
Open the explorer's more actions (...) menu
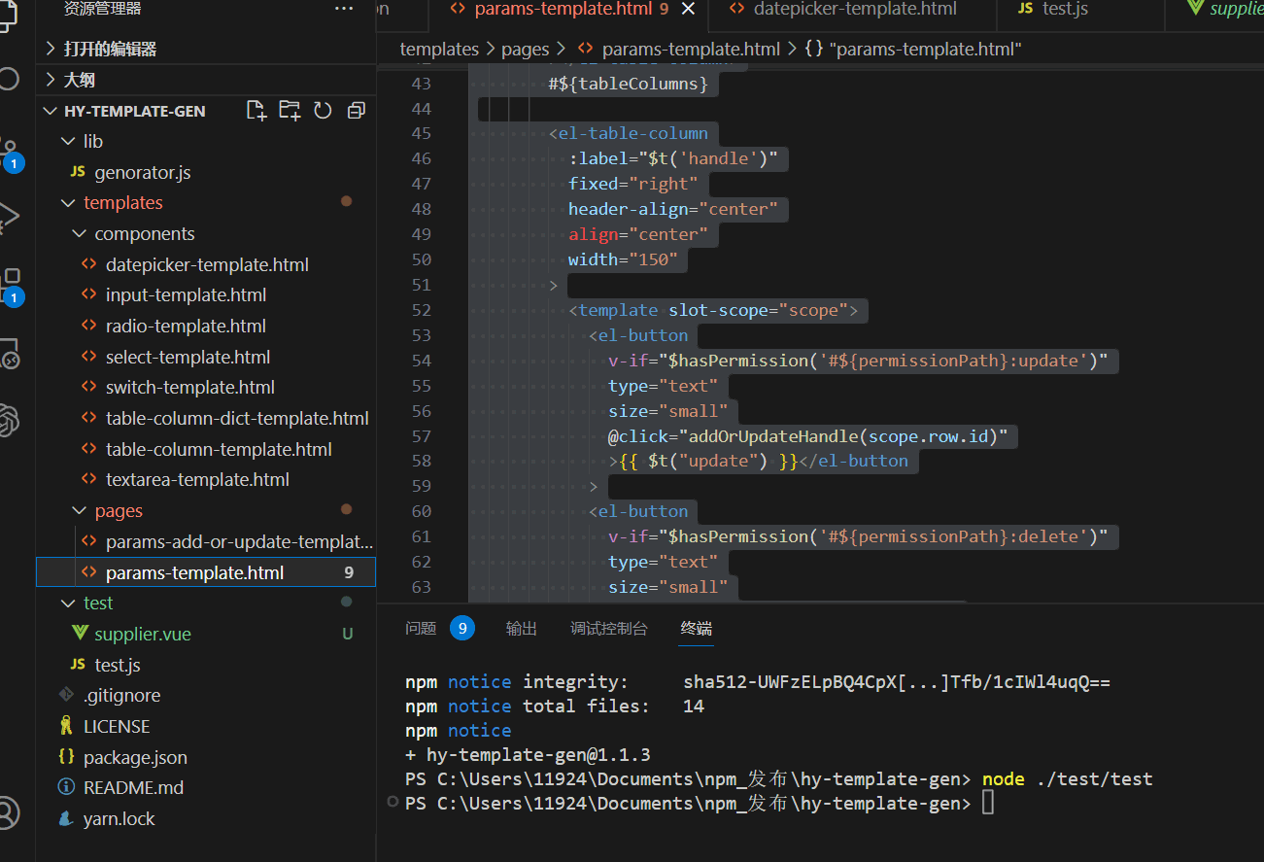344,9
